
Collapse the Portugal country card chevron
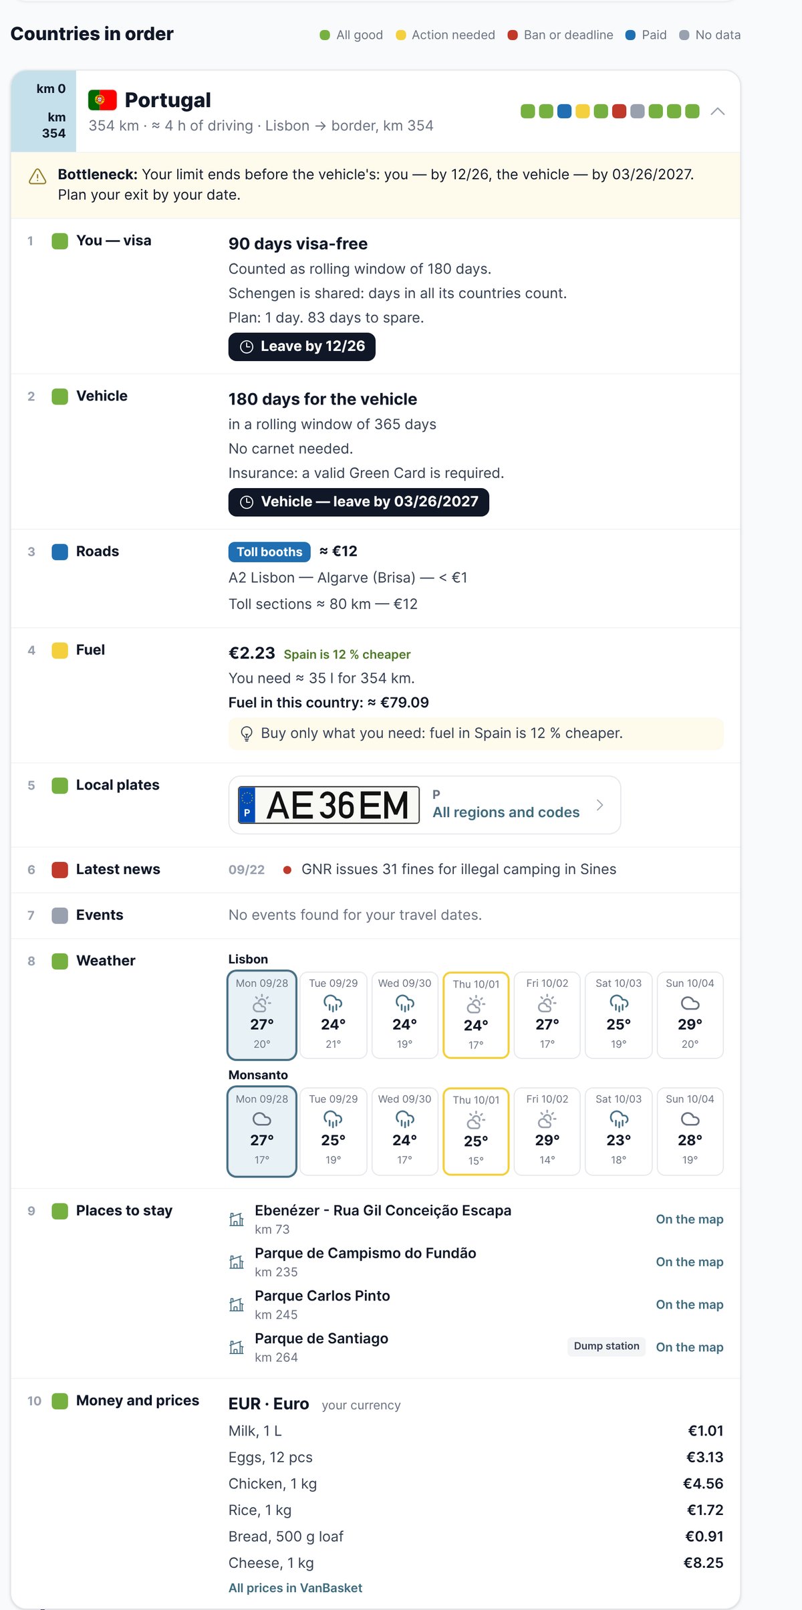(x=718, y=111)
